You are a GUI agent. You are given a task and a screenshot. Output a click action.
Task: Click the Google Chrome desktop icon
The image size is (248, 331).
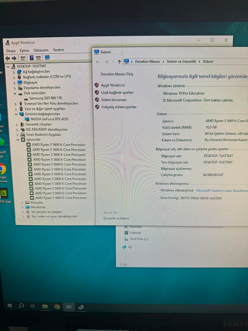(3, 173)
